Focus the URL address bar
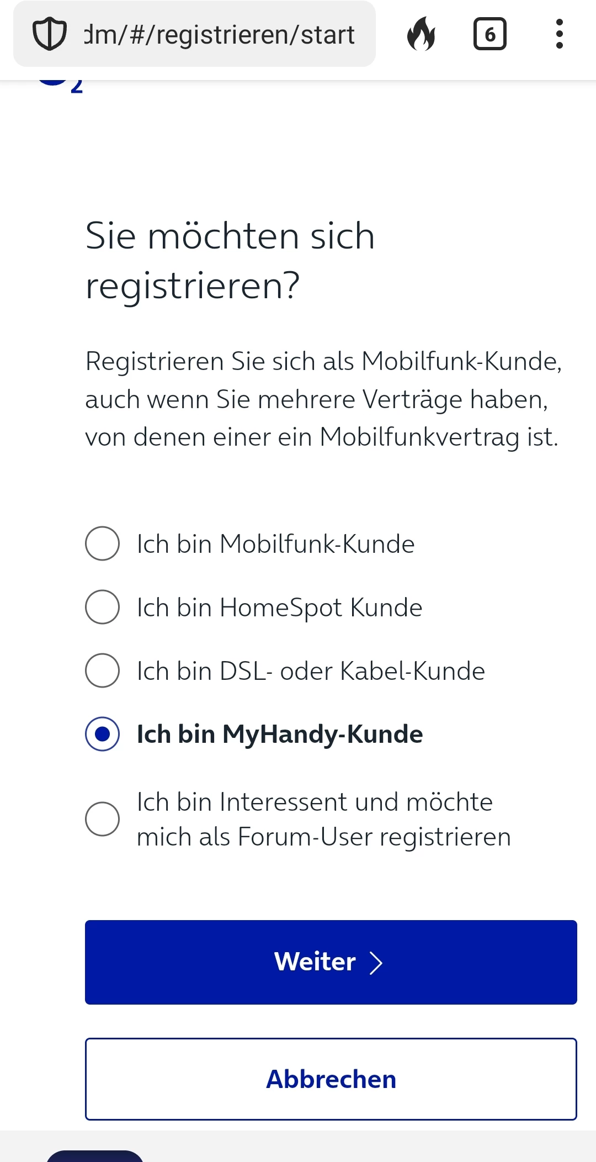 pyautogui.click(x=219, y=34)
